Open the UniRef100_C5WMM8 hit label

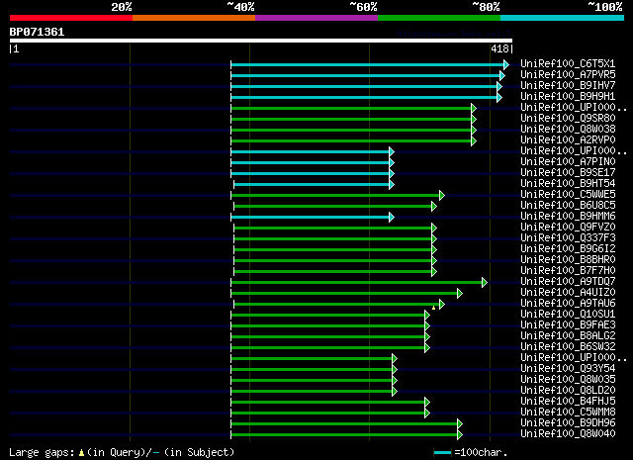pyautogui.click(x=568, y=413)
